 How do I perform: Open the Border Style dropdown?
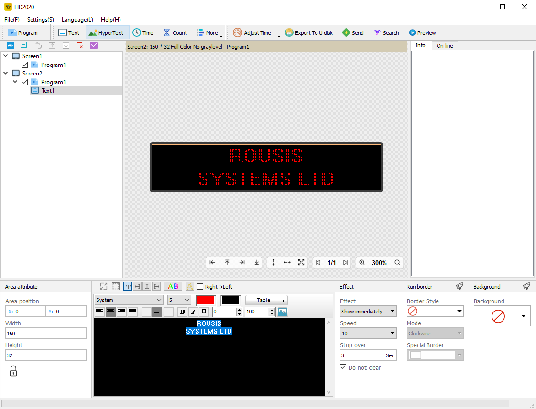[x=435, y=311]
